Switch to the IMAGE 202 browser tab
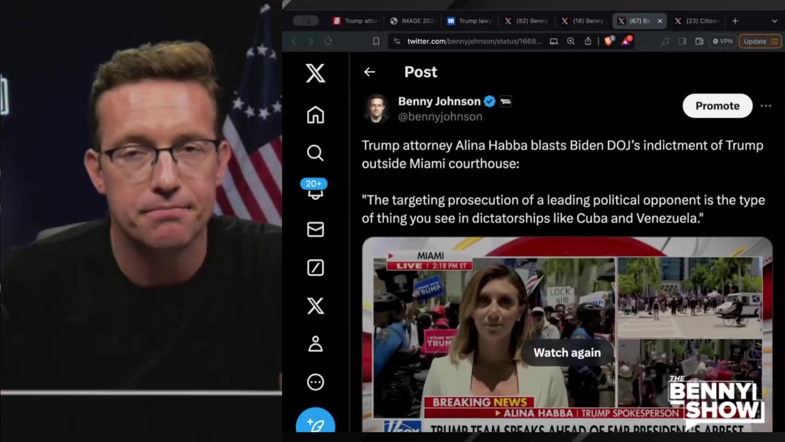The width and height of the screenshot is (785, 442). [x=413, y=21]
